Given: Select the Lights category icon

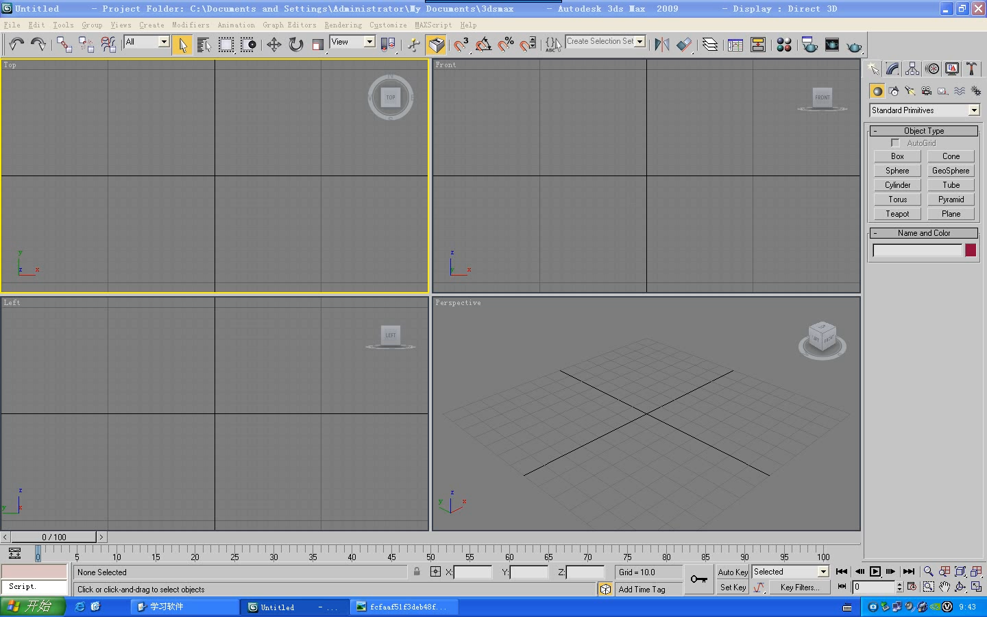Looking at the screenshot, I should 910,91.
